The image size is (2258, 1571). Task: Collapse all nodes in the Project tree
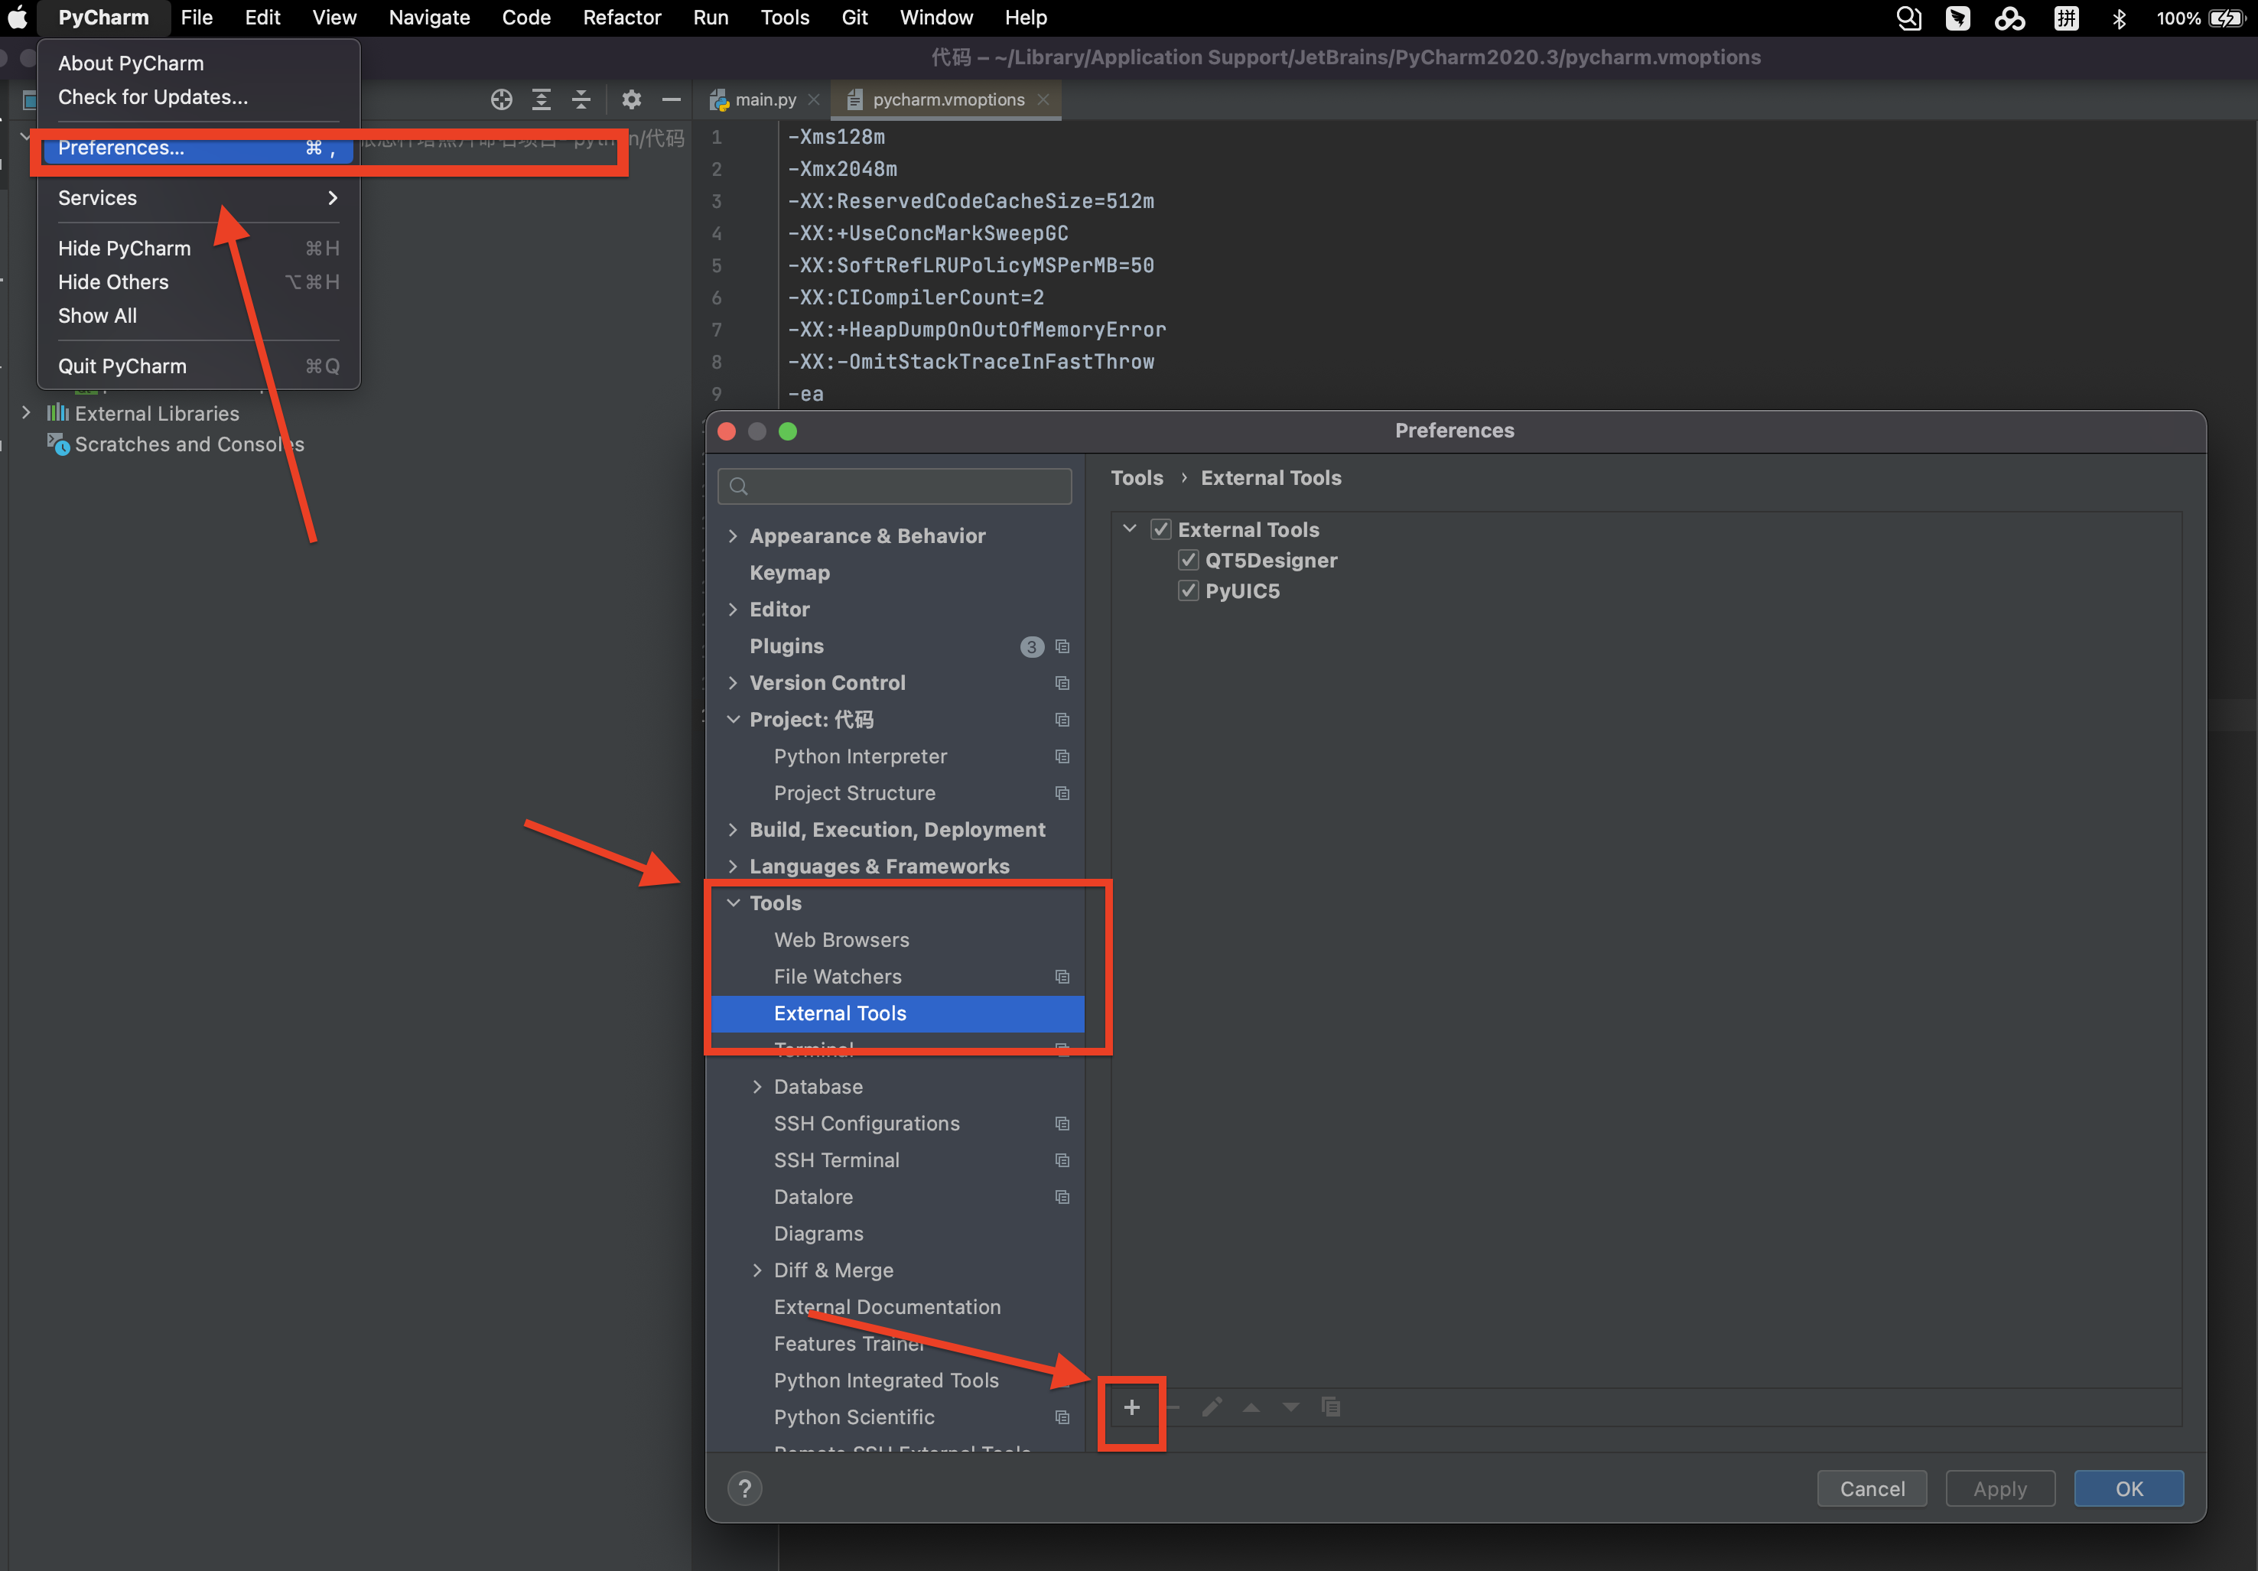coord(581,99)
